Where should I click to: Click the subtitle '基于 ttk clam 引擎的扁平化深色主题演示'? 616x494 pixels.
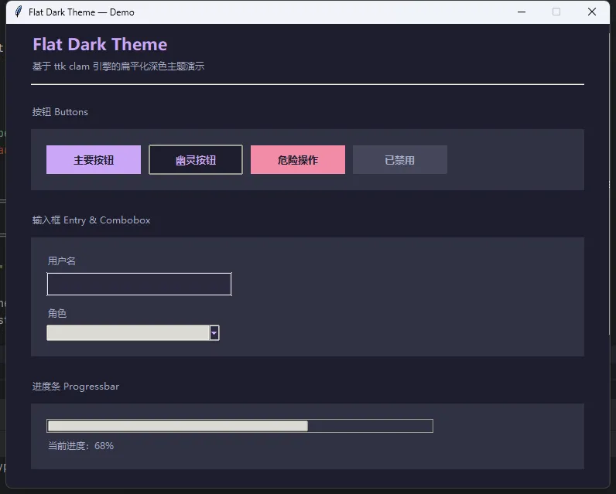118,66
